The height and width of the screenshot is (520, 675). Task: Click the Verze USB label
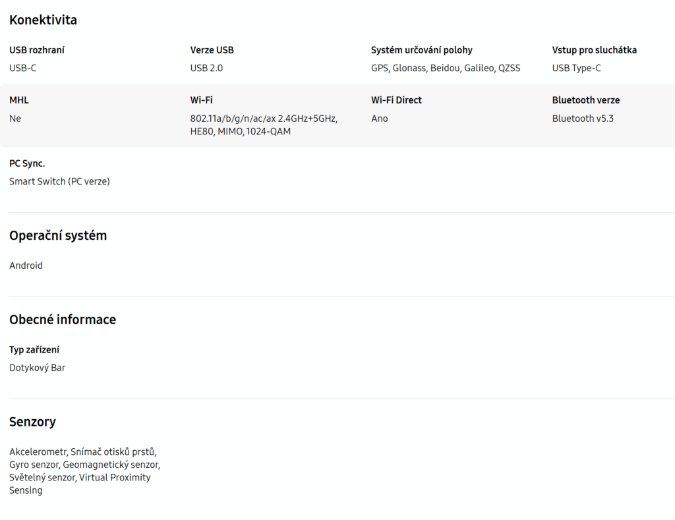(x=212, y=50)
